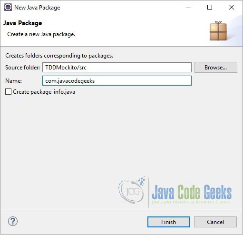This screenshot has height=235, width=243.
Task: Click the 'Create package-info.java' checkbox label
Action: [44, 92]
